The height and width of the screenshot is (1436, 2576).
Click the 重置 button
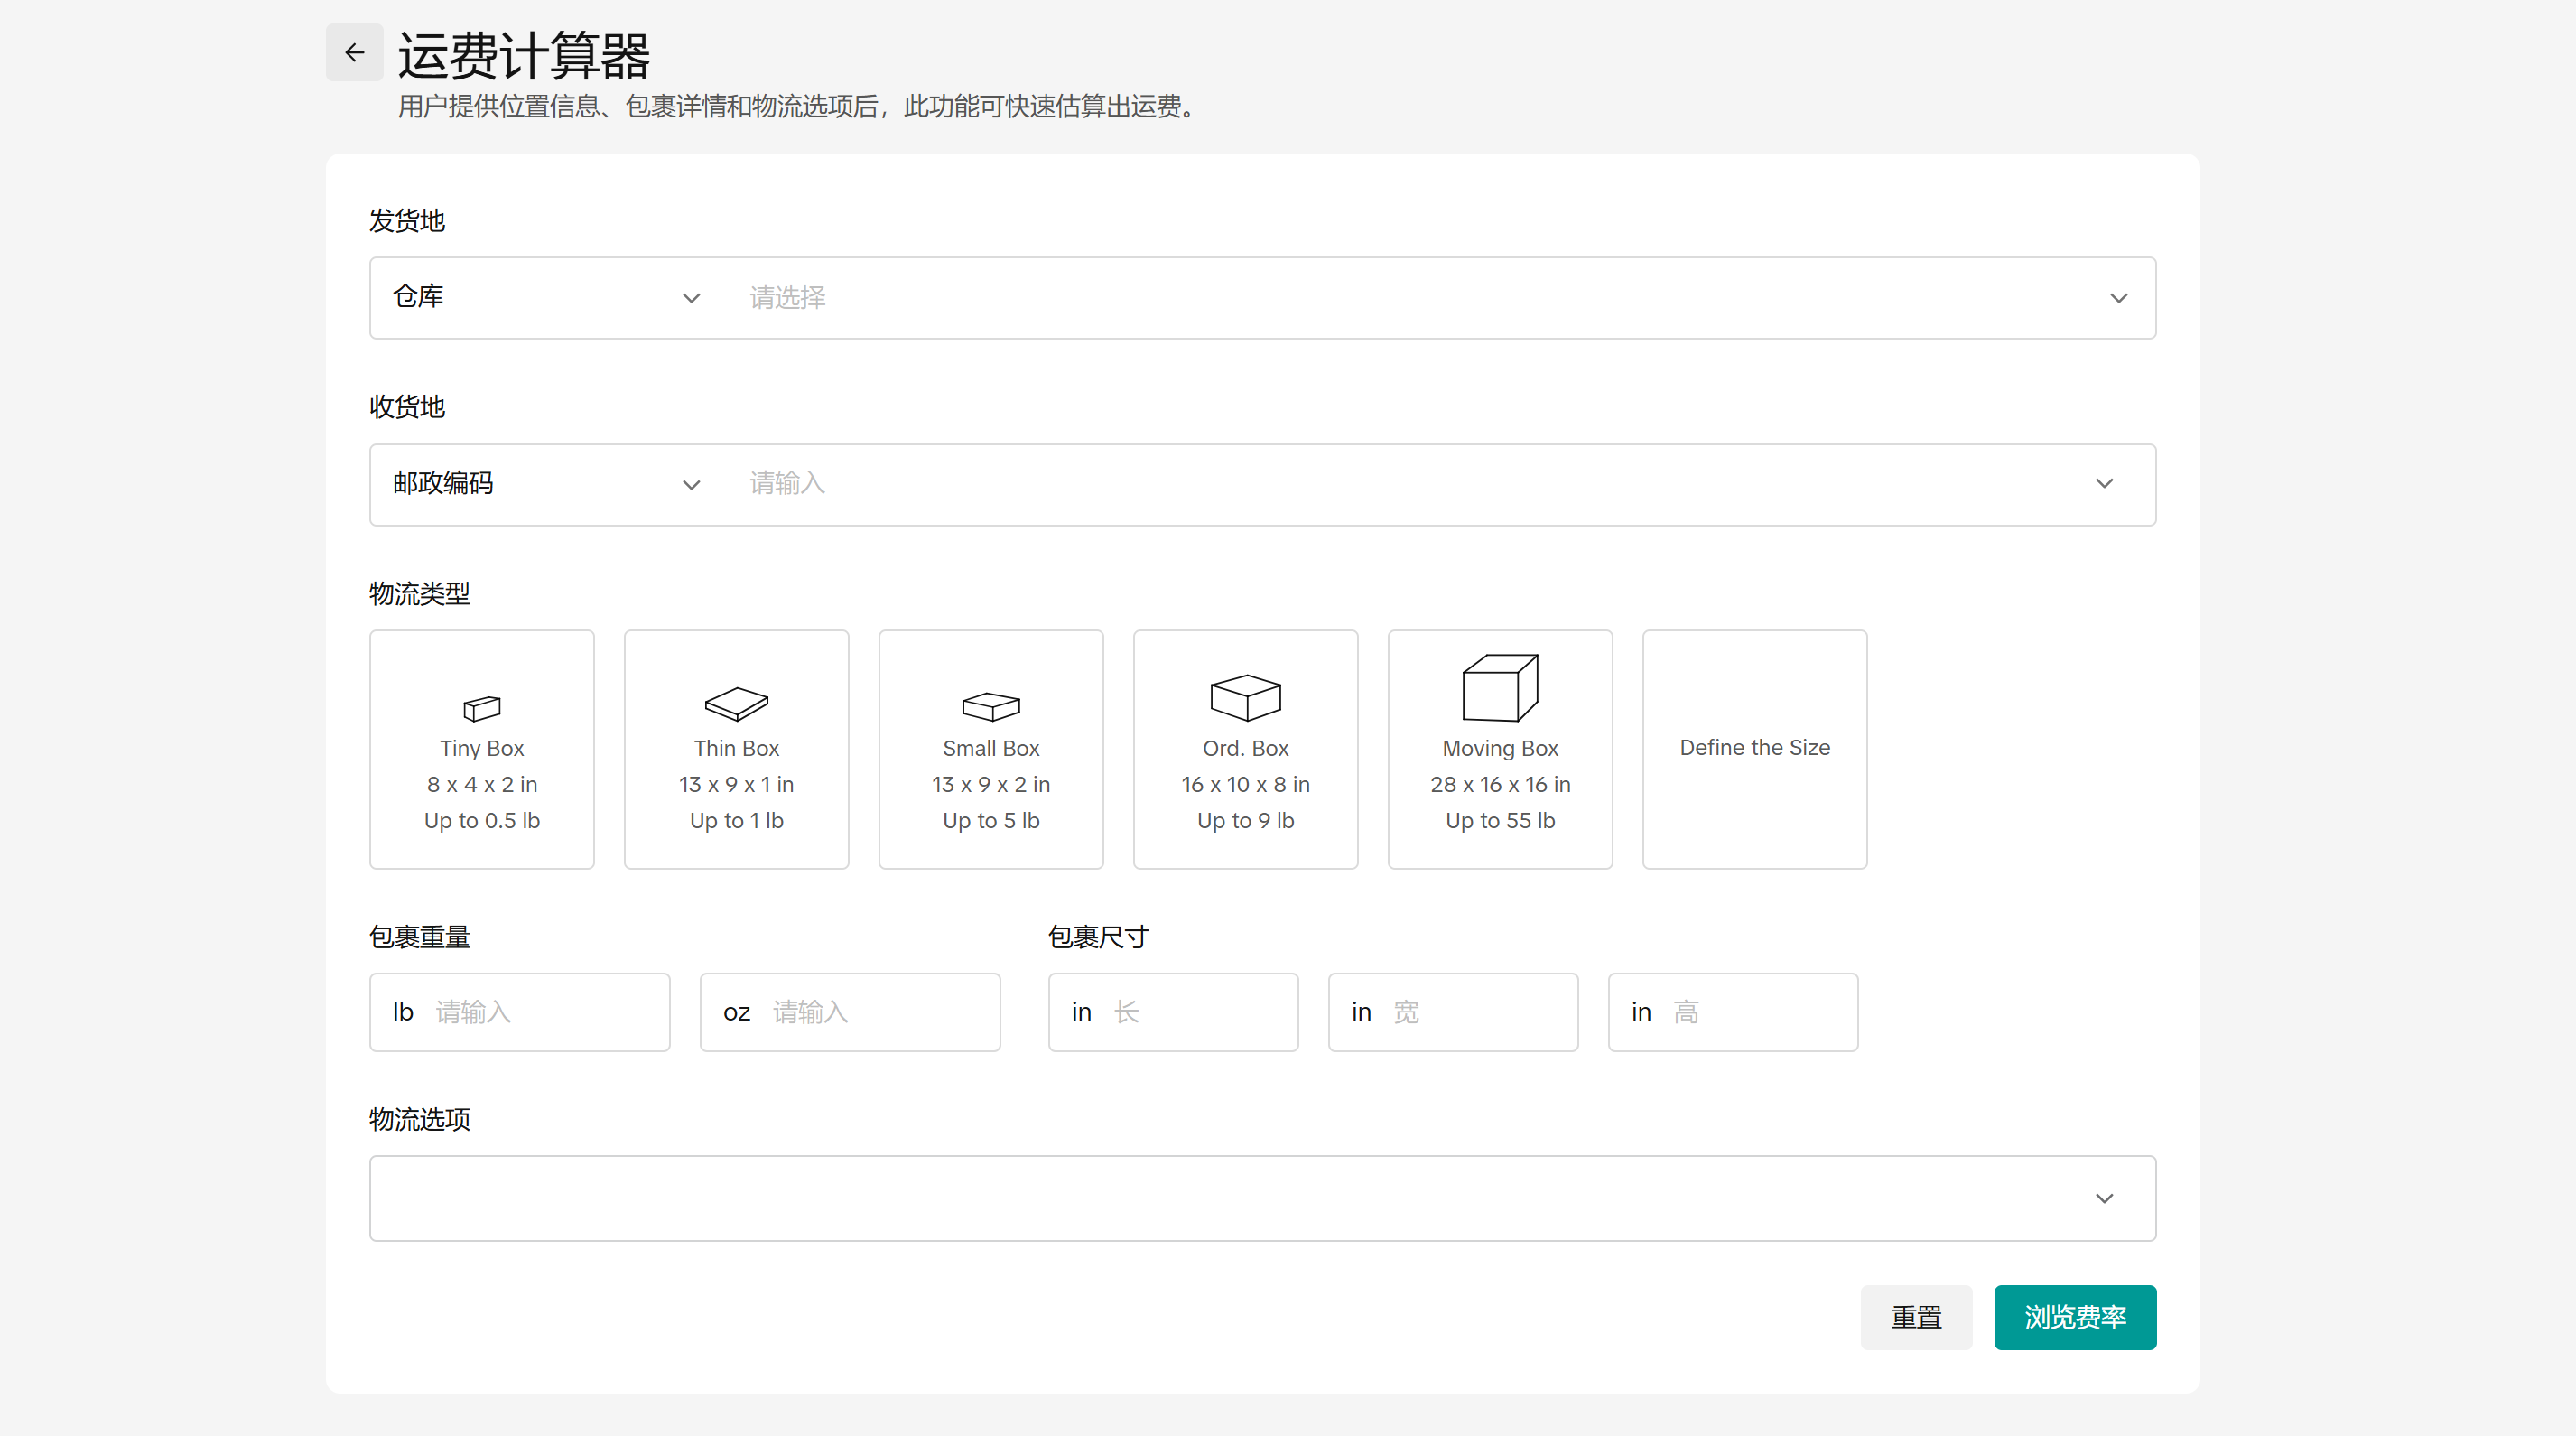1916,1317
